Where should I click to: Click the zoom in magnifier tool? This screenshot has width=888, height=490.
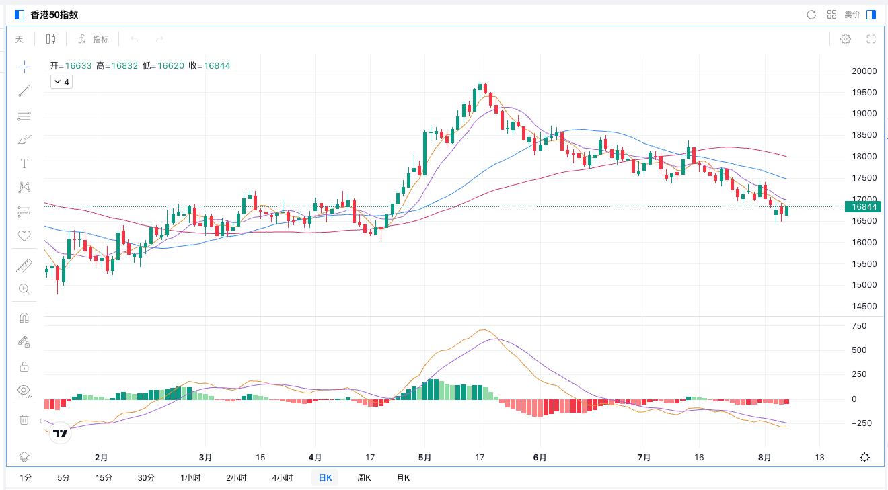coord(24,289)
